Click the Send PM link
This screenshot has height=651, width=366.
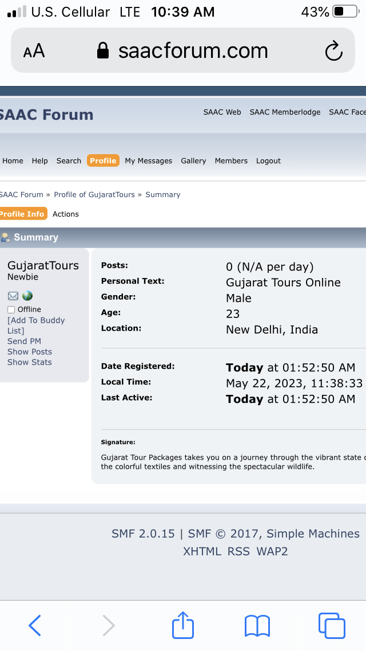click(x=24, y=341)
